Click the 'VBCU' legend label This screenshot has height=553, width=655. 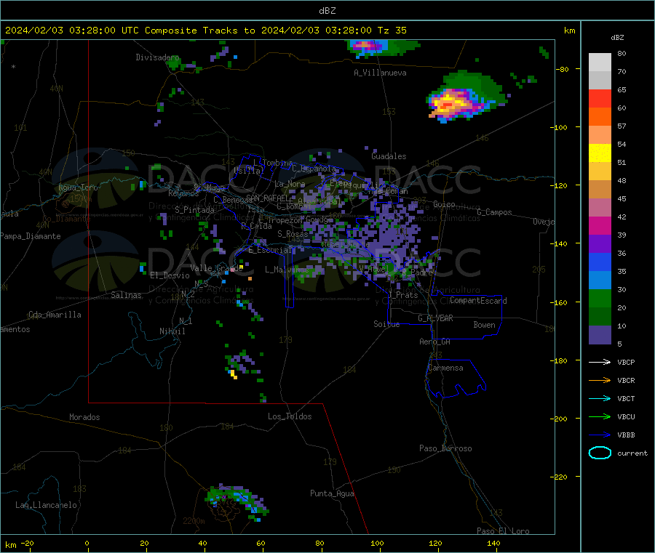[626, 416]
